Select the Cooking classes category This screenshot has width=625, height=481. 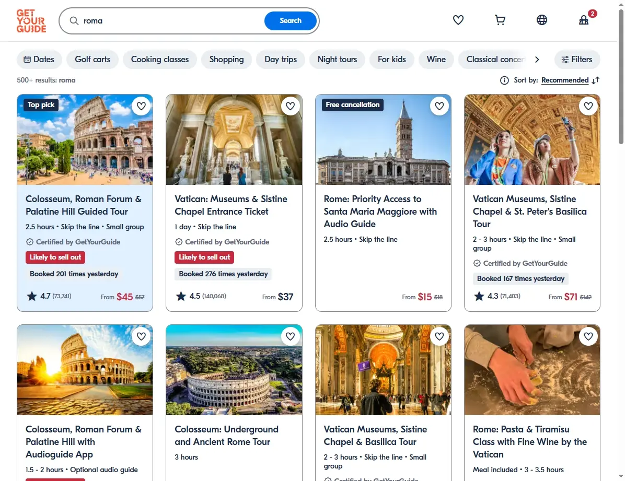(x=160, y=60)
